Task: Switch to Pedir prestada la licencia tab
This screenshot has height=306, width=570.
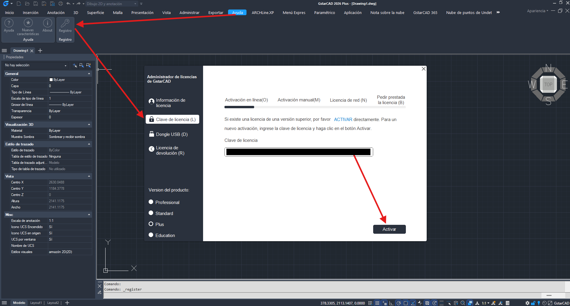Action: 391,100
